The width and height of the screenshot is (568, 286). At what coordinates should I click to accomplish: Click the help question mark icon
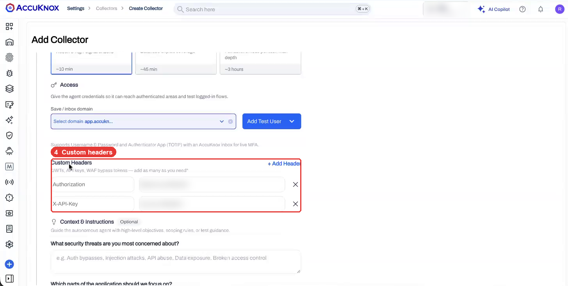click(522, 9)
